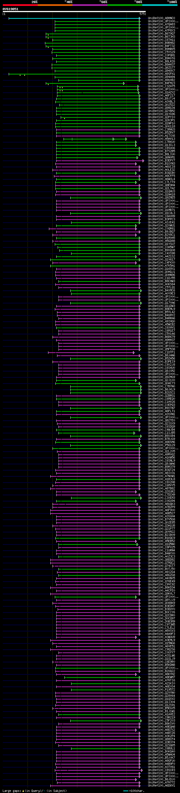Click green alignment bar of UniRef100_A9SFK1

click(75, 74)
